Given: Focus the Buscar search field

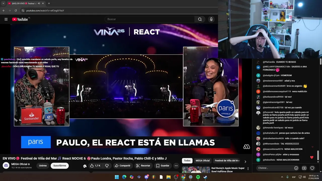Looking at the screenshot, I should click(x=150, y=19).
